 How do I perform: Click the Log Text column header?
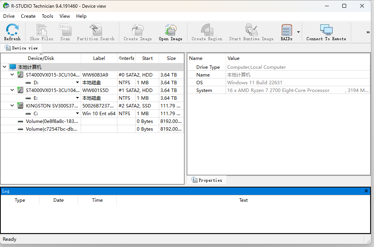tap(243, 200)
